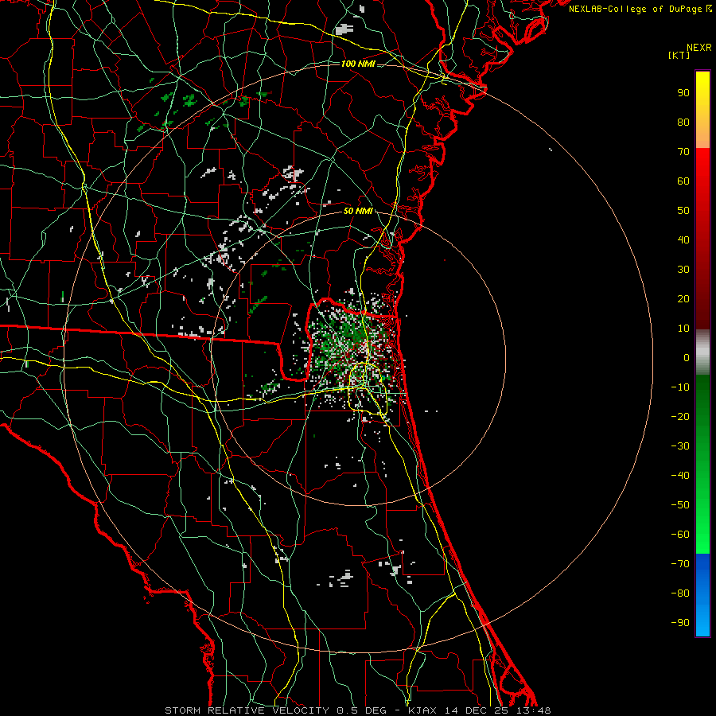Viewport: 716px width, 716px height.
Task: Click the 13:48 timestamp in the caption
Action: pyautogui.click(x=534, y=710)
